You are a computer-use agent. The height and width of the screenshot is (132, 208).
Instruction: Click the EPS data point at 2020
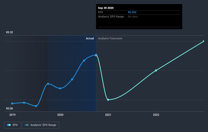(x=60, y=88)
